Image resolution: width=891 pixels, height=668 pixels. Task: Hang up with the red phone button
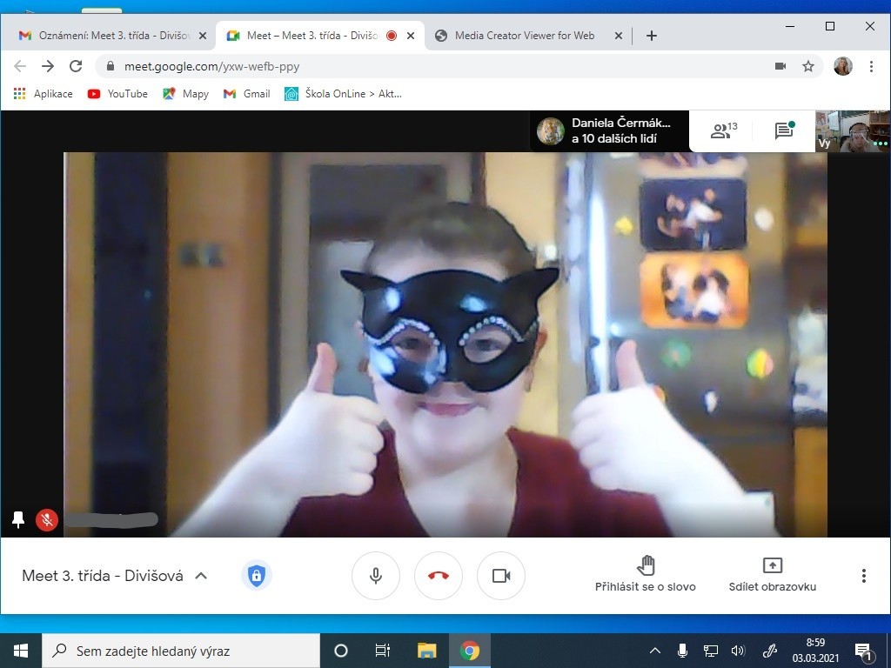point(439,576)
